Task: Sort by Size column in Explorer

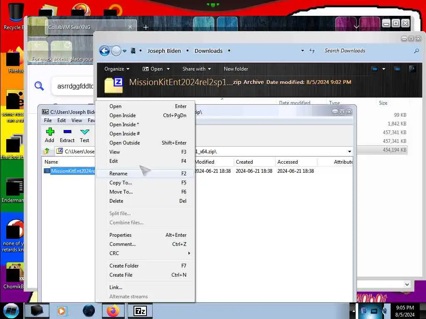Action: (x=383, y=103)
